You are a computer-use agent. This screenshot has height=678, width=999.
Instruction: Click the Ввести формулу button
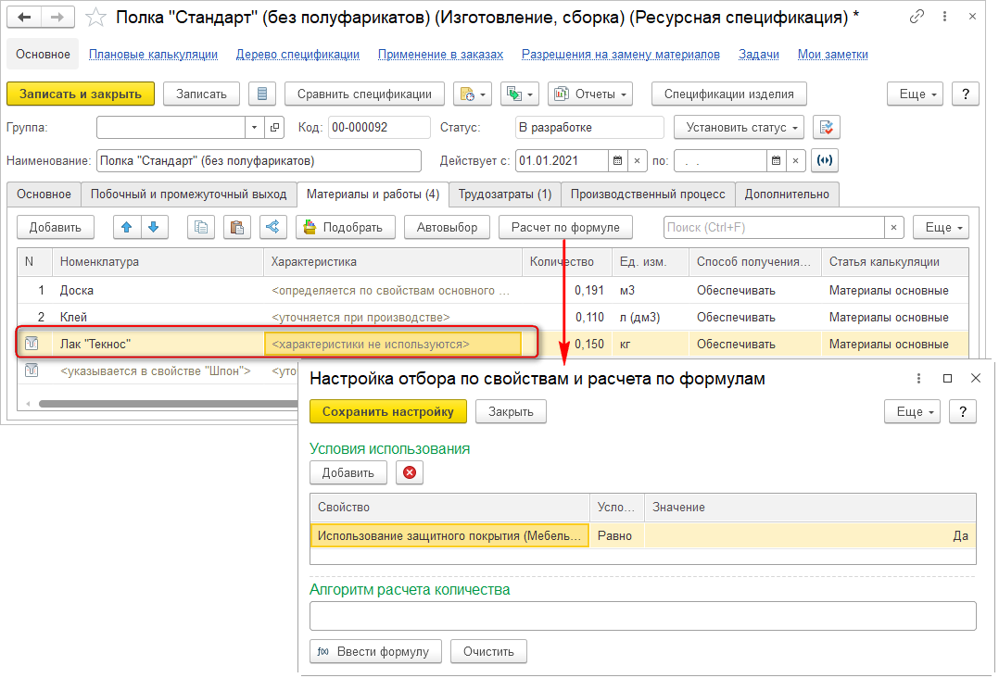click(x=375, y=651)
